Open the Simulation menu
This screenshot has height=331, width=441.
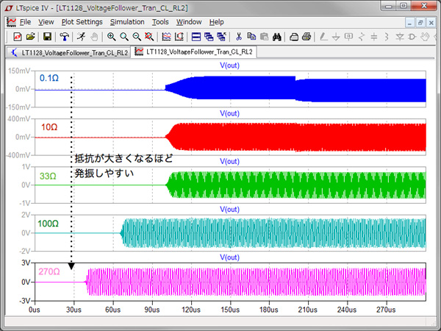point(127,22)
